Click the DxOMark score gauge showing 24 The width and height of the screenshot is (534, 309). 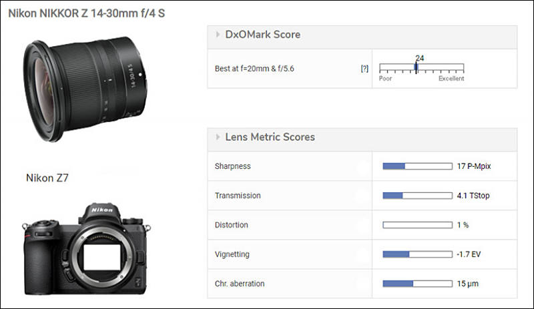tap(422, 68)
